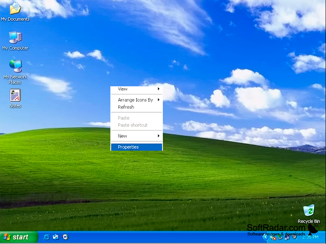Screen dimensions: 326x244
Task: Choose Refresh from the context menu
Action: point(136,107)
